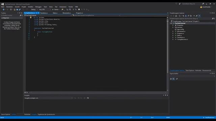216x121 pixels.
Task: Expand the Properties node in tree
Action: [173, 26]
